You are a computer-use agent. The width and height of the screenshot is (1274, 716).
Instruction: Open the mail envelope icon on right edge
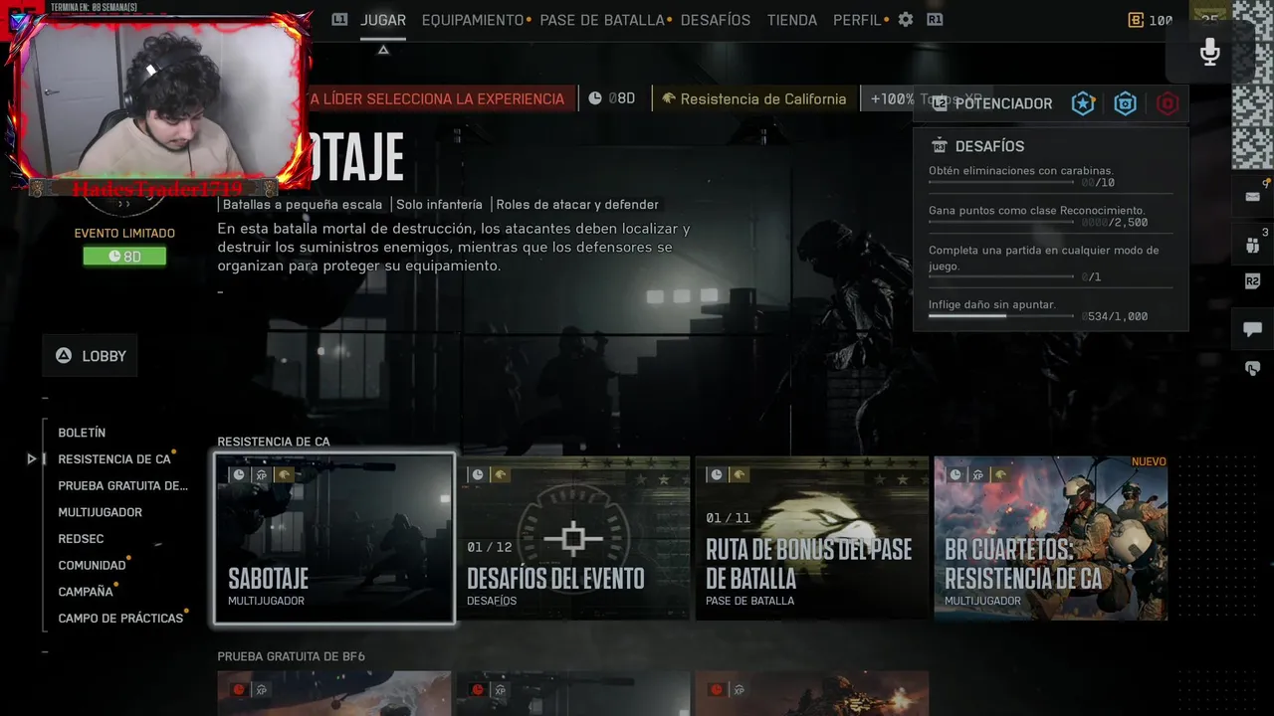tap(1252, 196)
